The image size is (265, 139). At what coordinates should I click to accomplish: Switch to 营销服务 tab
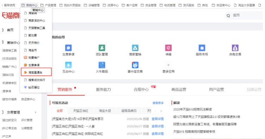click(65, 89)
